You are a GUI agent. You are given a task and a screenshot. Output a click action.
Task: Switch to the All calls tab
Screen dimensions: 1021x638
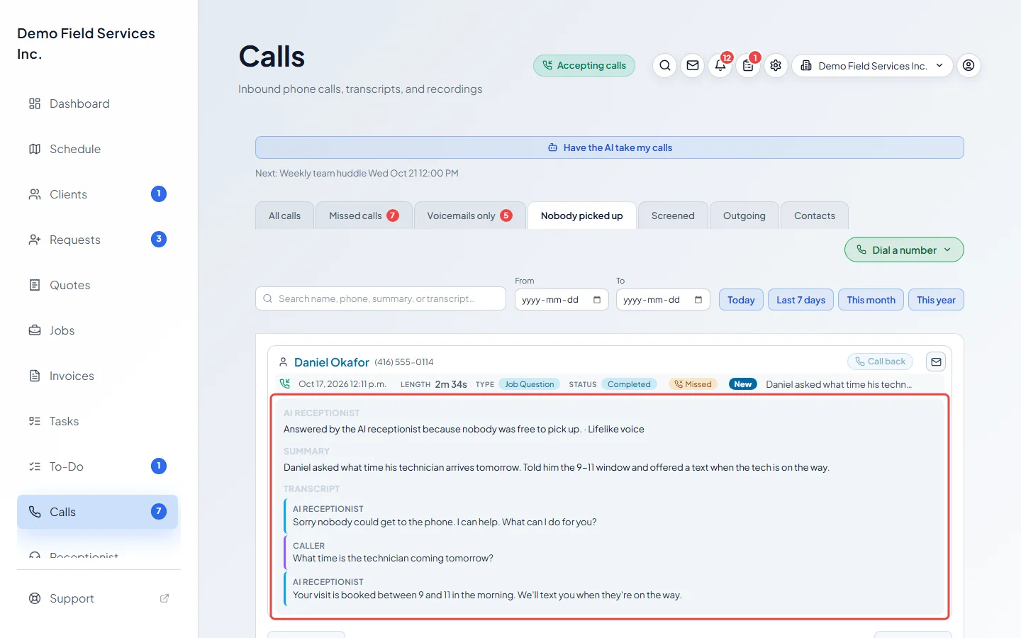tap(284, 216)
